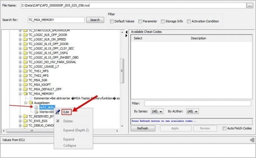Open the By Series dropdown

coord(157,111)
